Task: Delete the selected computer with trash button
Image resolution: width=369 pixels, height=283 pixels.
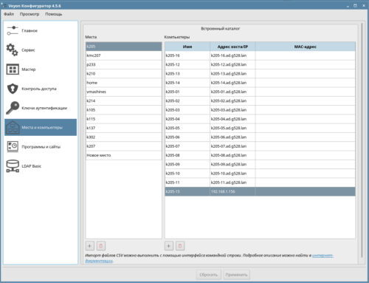Action: click(180, 246)
